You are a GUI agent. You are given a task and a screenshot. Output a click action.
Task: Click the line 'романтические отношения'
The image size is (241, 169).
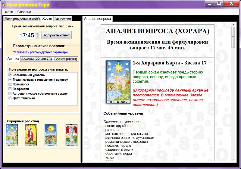tap(125, 142)
